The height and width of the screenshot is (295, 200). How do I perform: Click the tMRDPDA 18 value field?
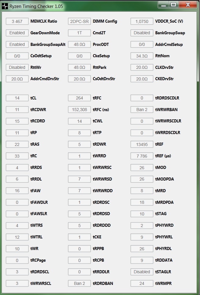(142, 203)
